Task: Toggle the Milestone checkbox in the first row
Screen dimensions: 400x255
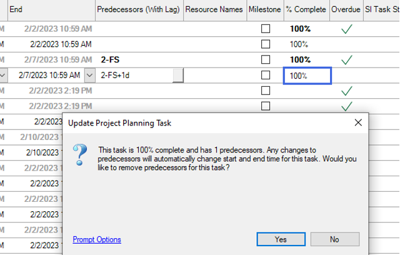Action: (x=265, y=29)
